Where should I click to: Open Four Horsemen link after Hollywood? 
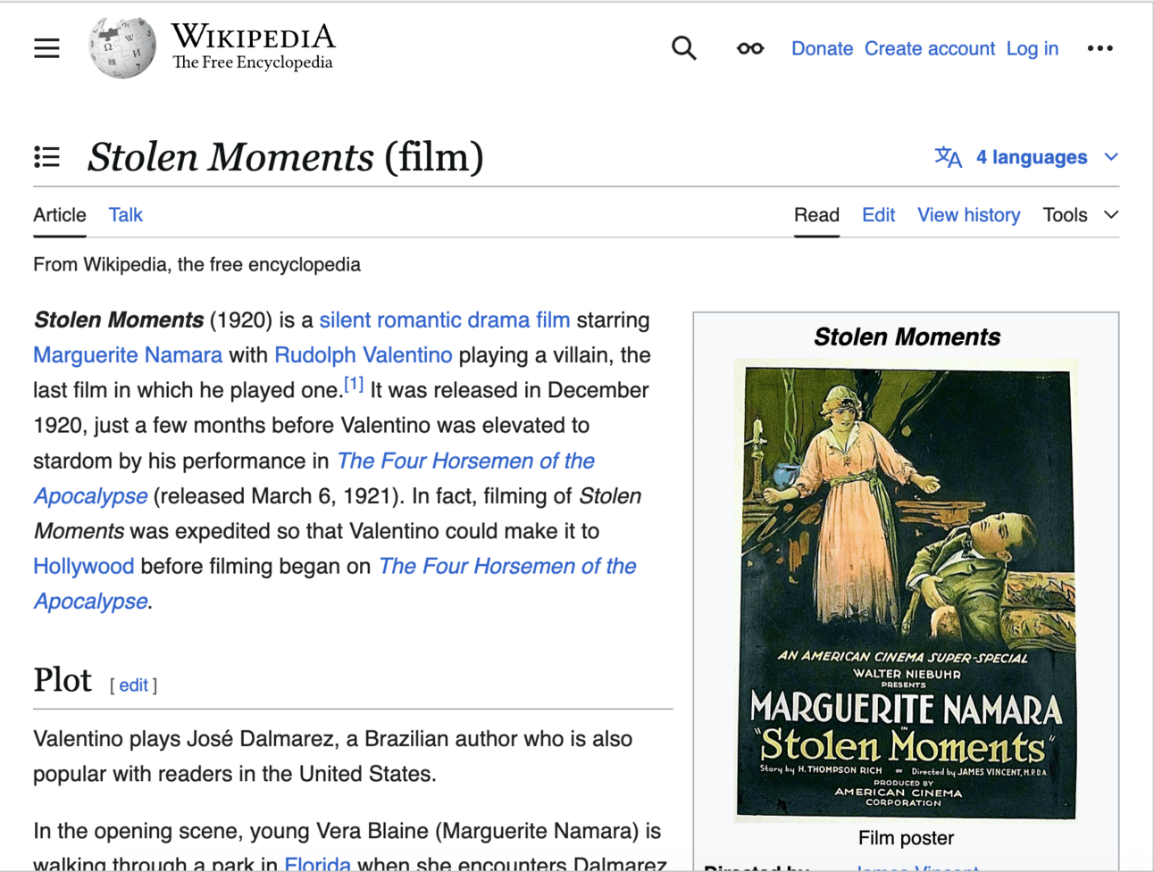(x=507, y=567)
